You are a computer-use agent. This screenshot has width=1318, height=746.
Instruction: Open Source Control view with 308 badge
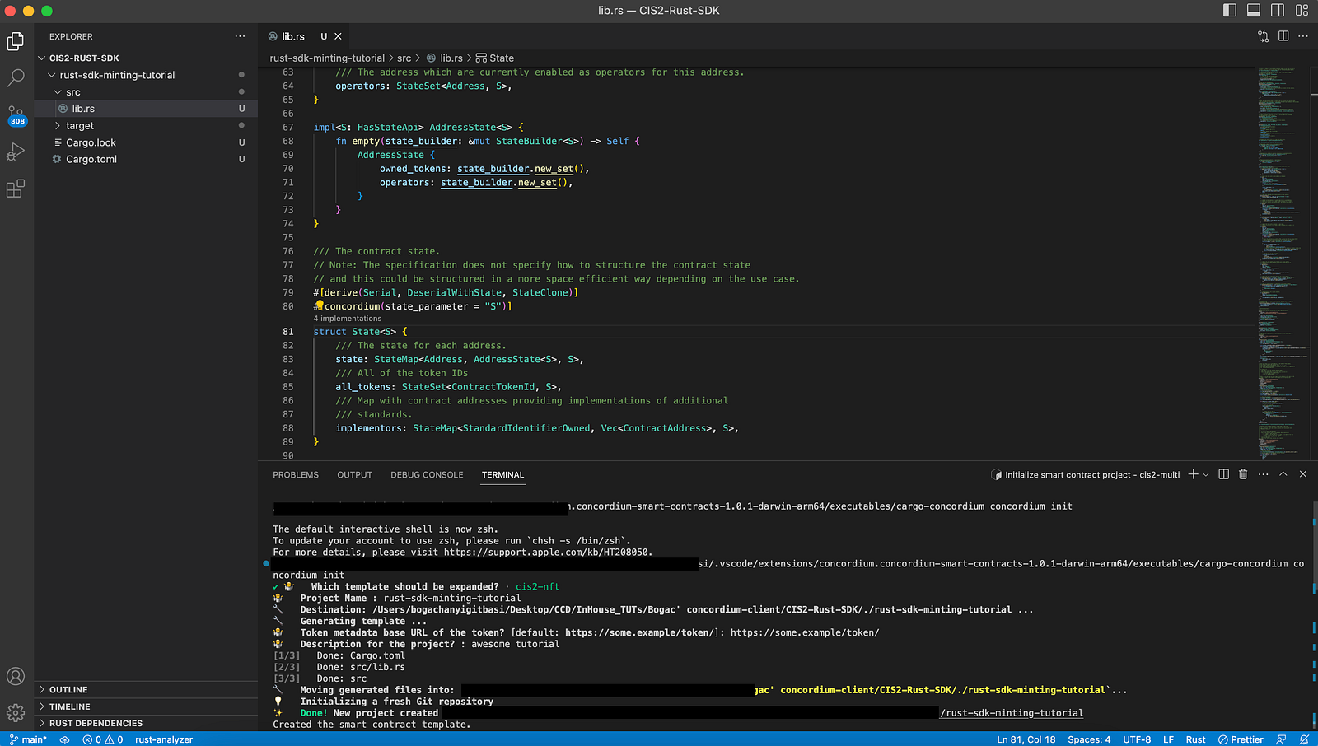point(16,115)
